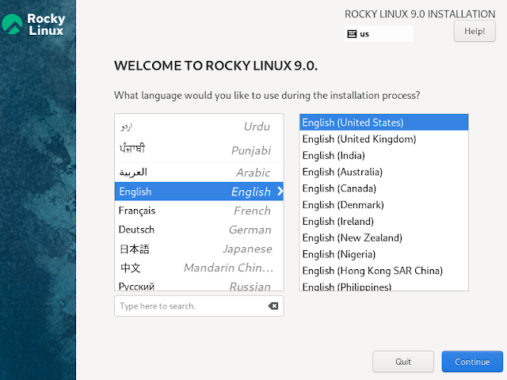Choose English (United Kingdom) locale

click(383, 139)
